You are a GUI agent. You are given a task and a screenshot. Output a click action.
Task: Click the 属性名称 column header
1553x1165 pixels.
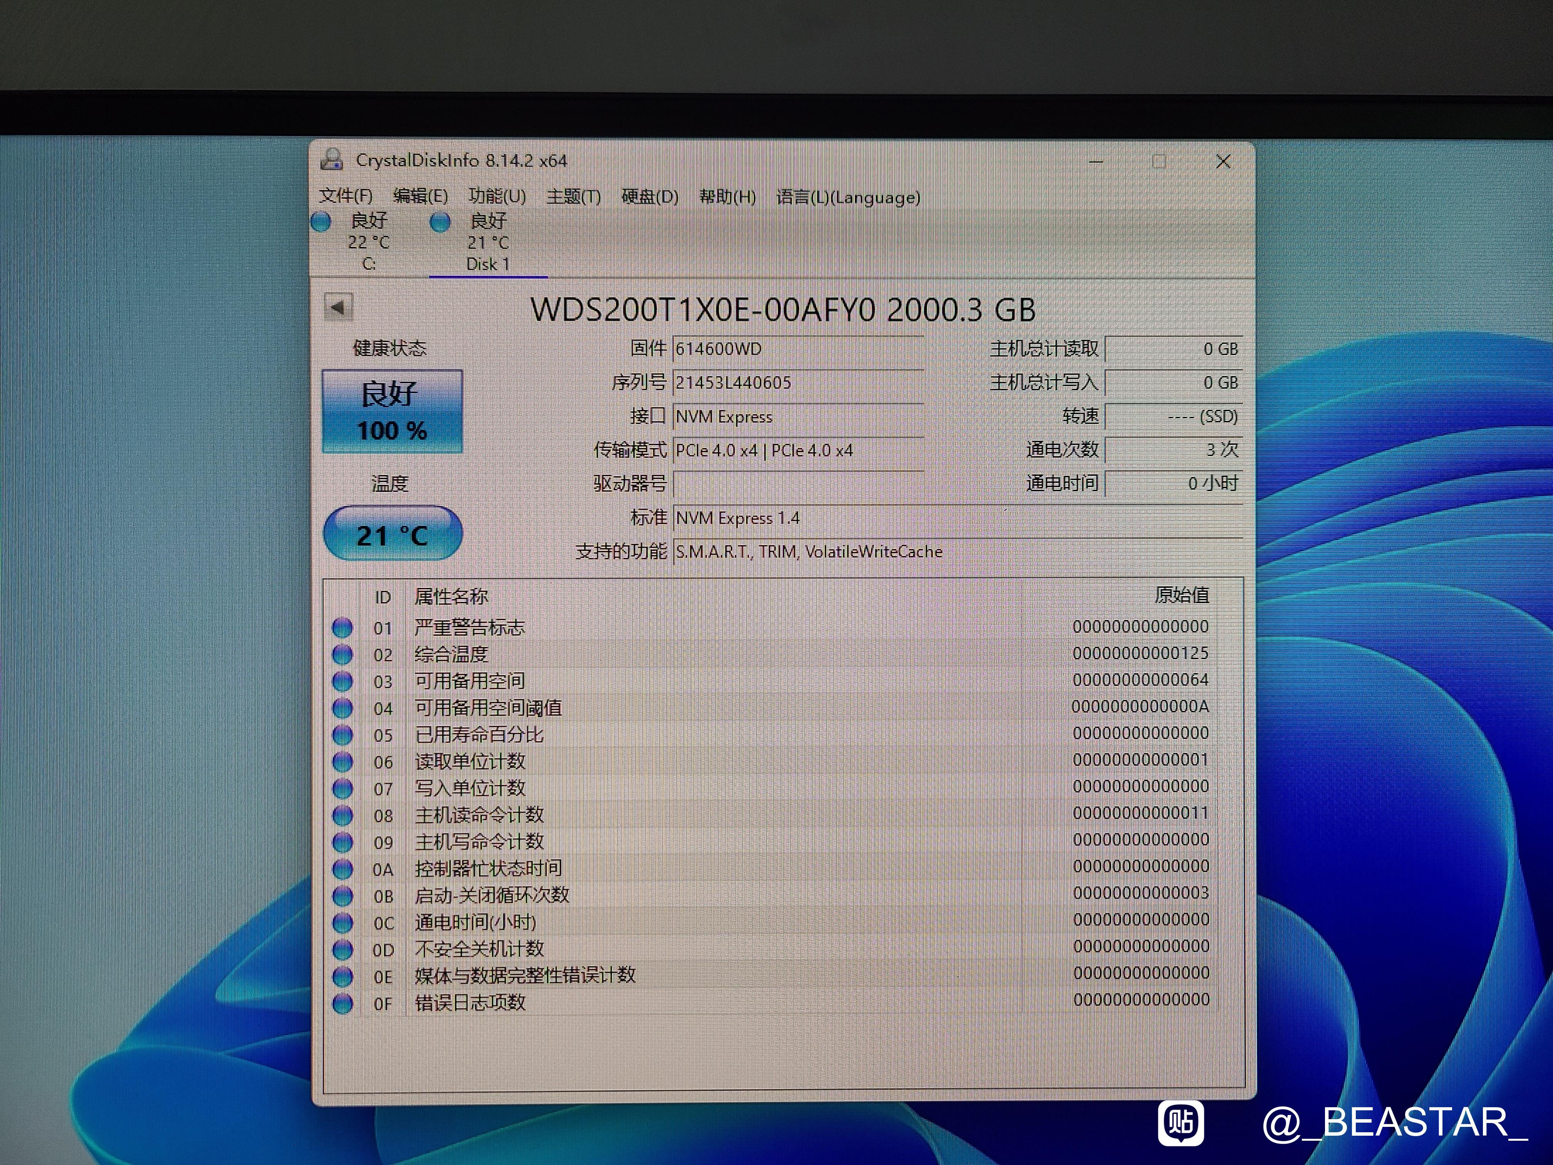point(451,597)
